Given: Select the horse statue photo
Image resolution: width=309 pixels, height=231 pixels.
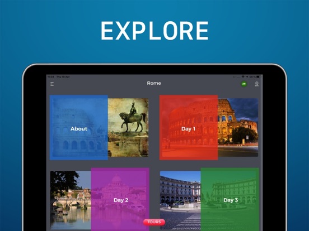Looking at the screenshot, I should (x=128, y=127).
